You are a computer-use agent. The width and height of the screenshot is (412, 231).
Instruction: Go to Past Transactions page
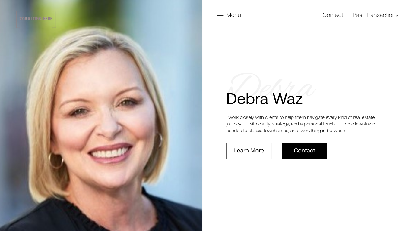click(x=376, y=15)
